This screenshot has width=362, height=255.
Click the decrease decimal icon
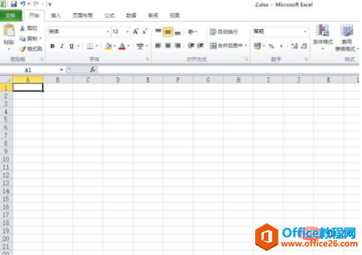point(304,46)
